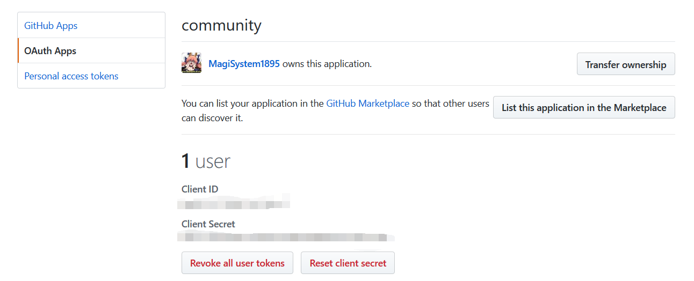Click the Transfer ownership button
This screenshot has width=694, height=281.
[x=625, y=64]
